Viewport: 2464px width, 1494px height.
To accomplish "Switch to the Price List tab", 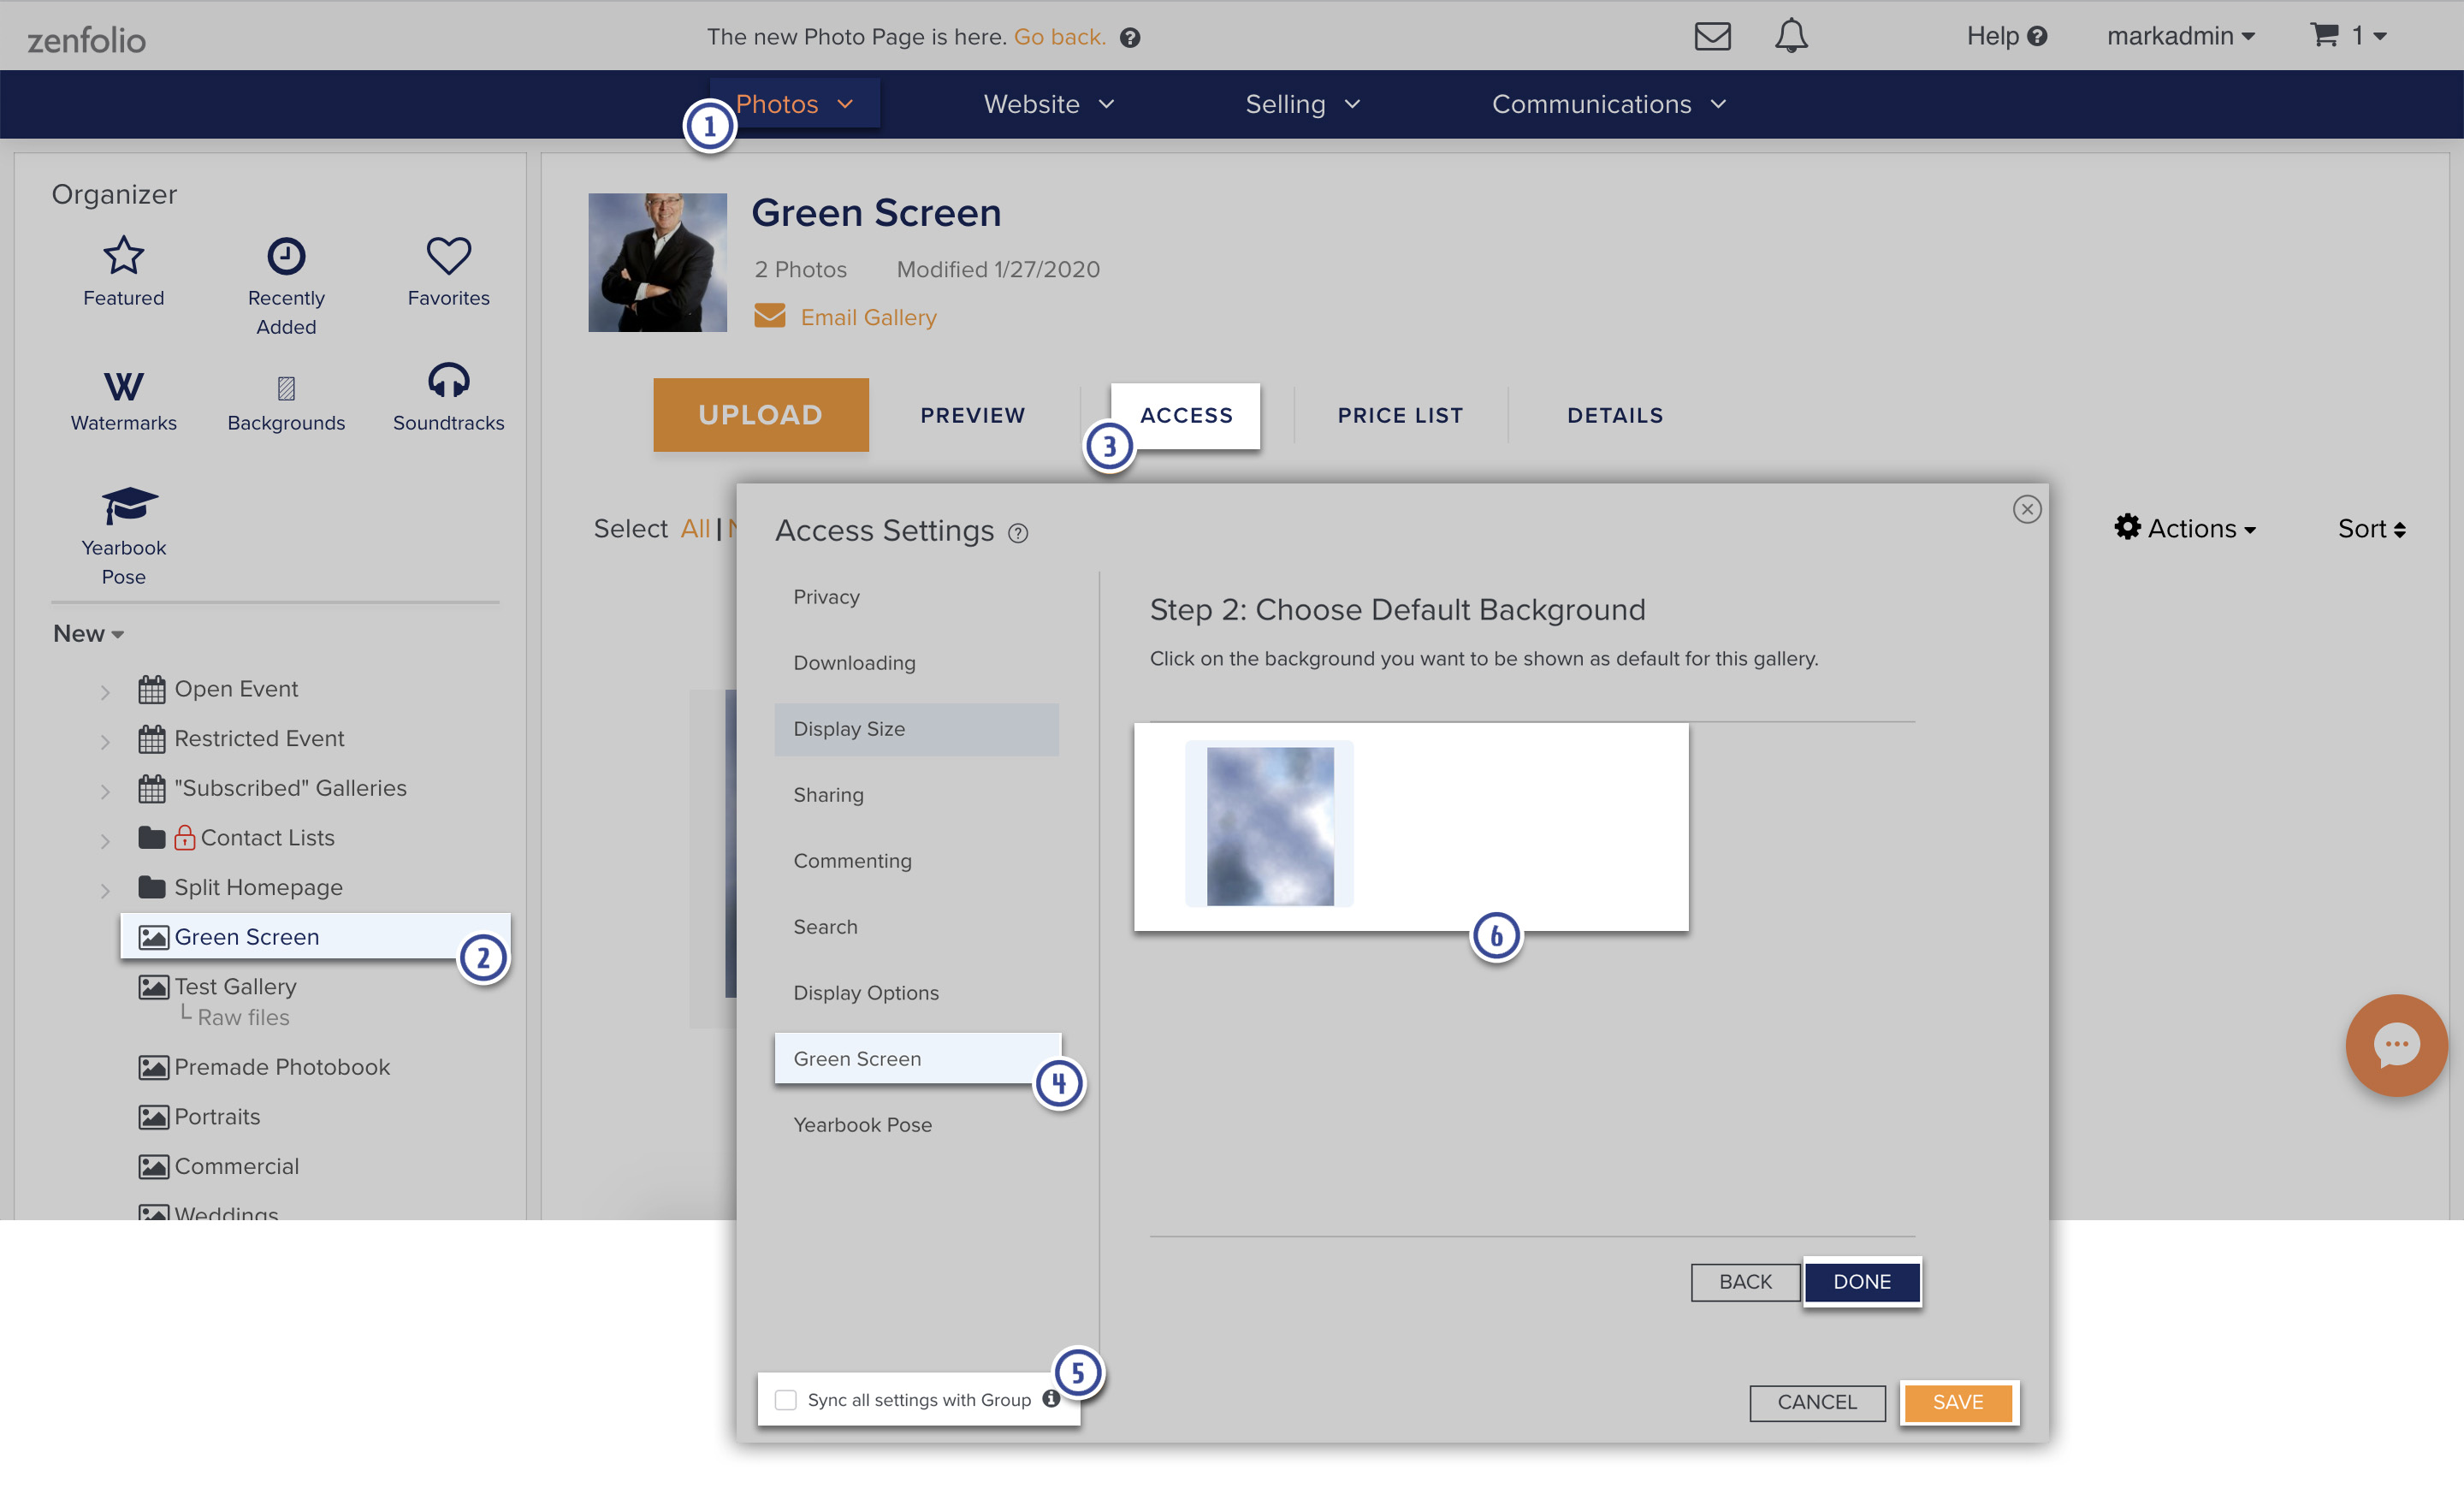I will [x=1400, y=415].
